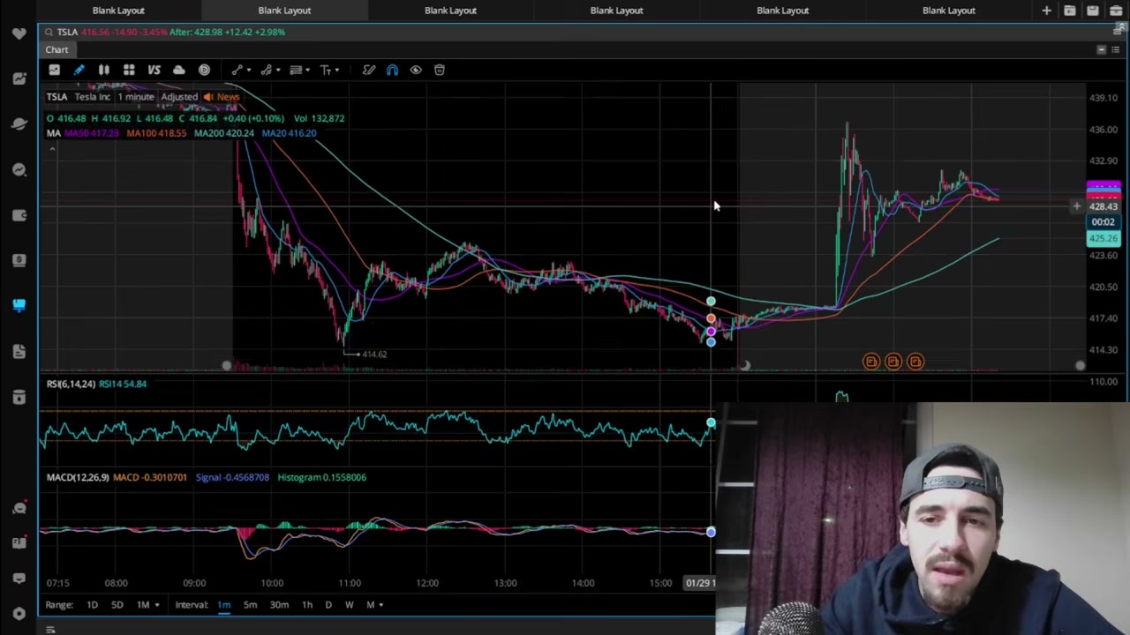Choose the candlestick chart style icon
The image size is (1130, 635).
click(103, 70)
